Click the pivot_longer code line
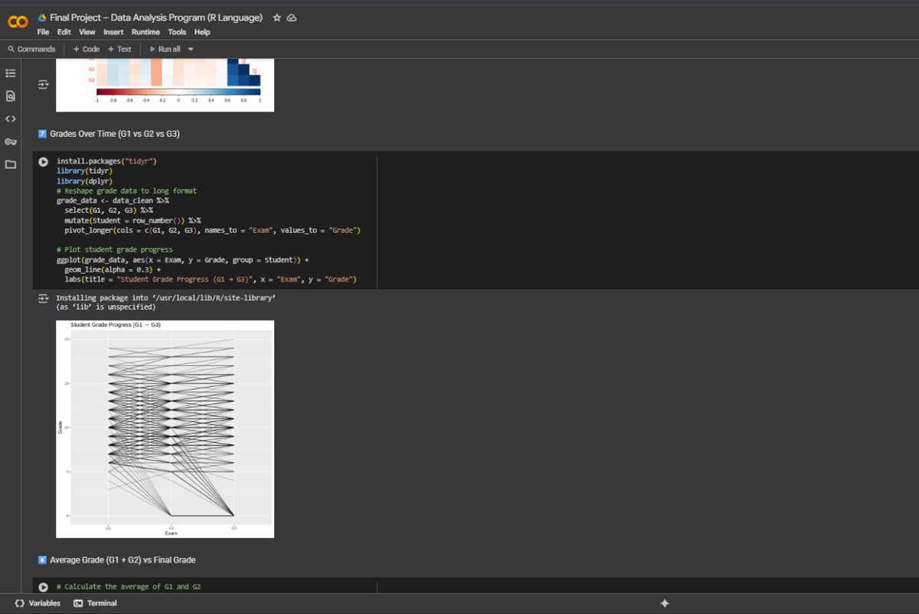The image size is (919, 614). 212,230
